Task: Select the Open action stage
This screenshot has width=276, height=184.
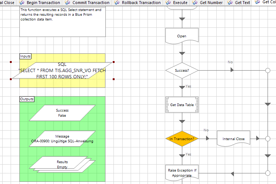Action: pyautogui.click(x=182, y=36)
